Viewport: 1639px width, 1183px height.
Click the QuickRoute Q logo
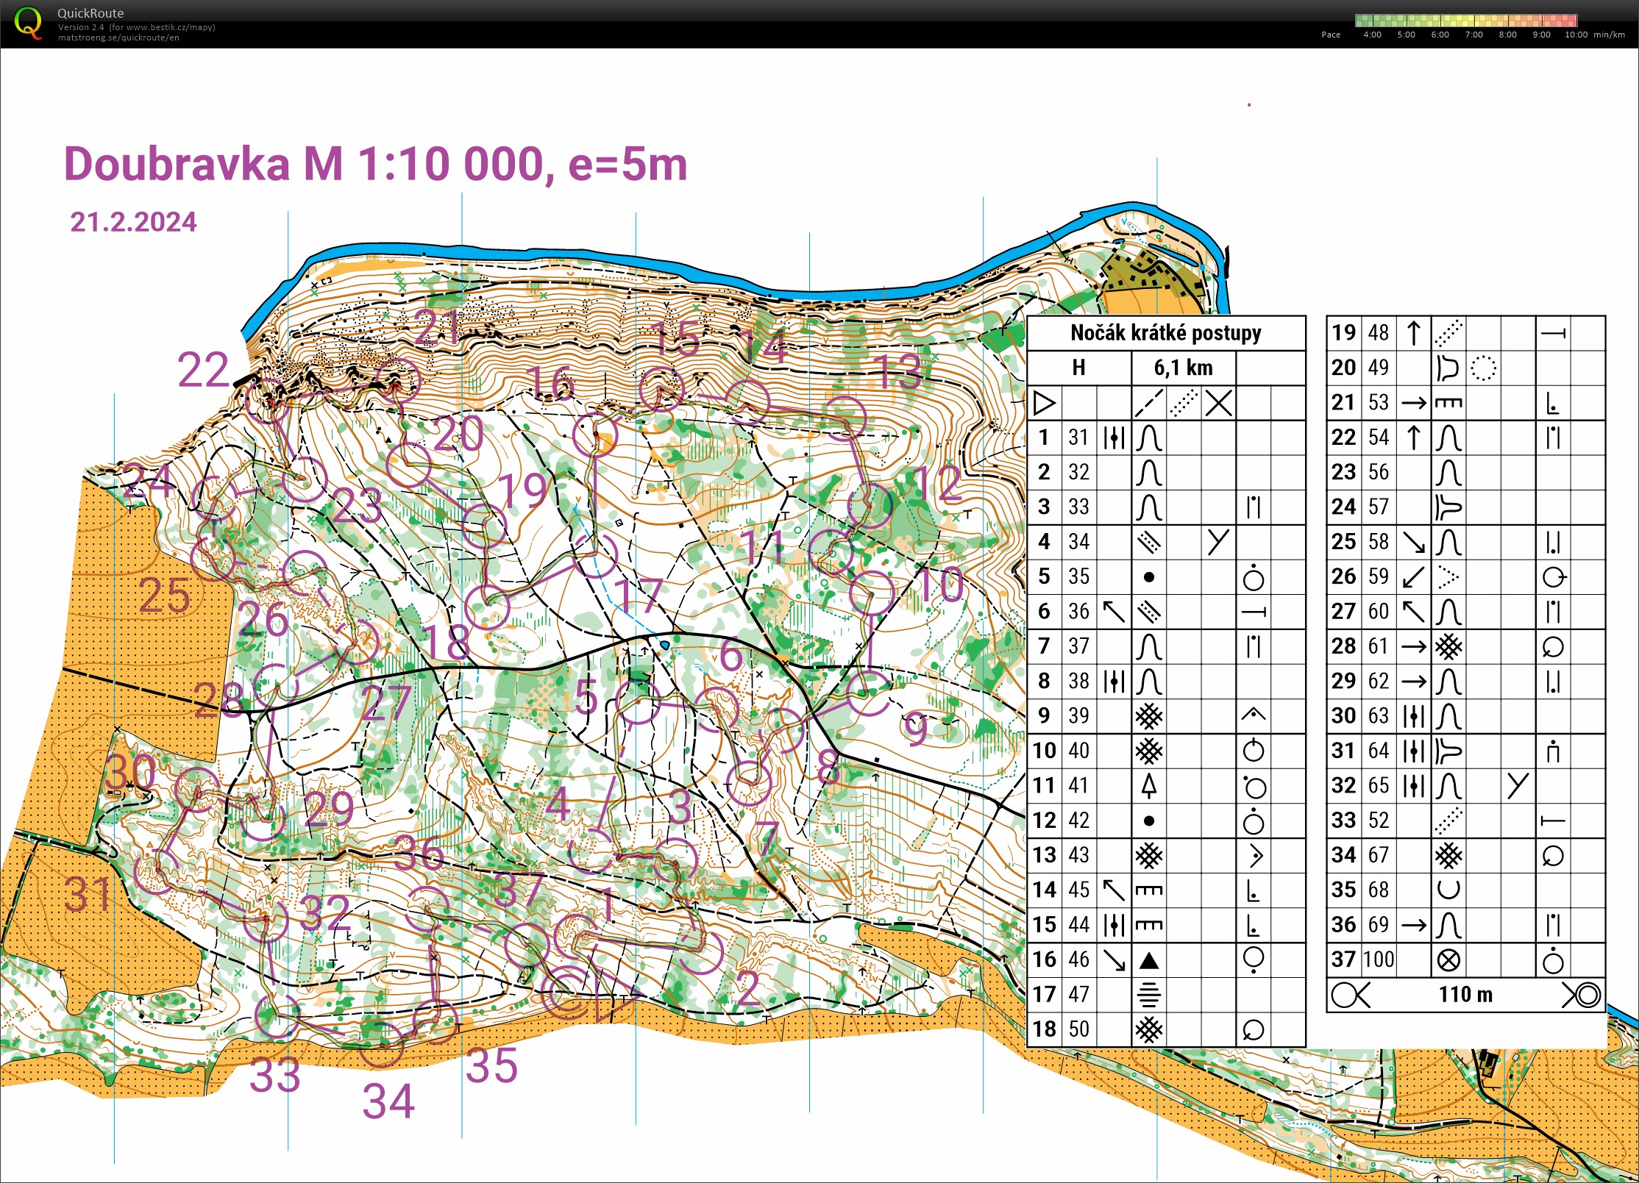coord(28,23)
